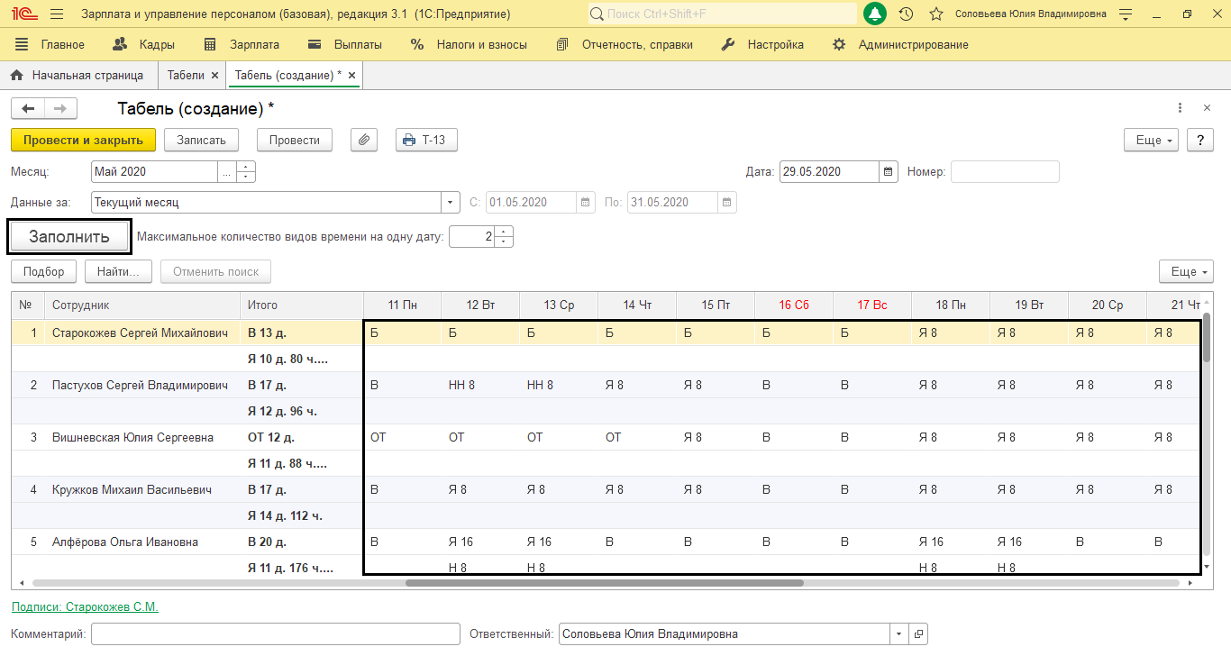Click the horizontal scrollbar of the table
Viewport: 1231px width, 656px height.
604,583
